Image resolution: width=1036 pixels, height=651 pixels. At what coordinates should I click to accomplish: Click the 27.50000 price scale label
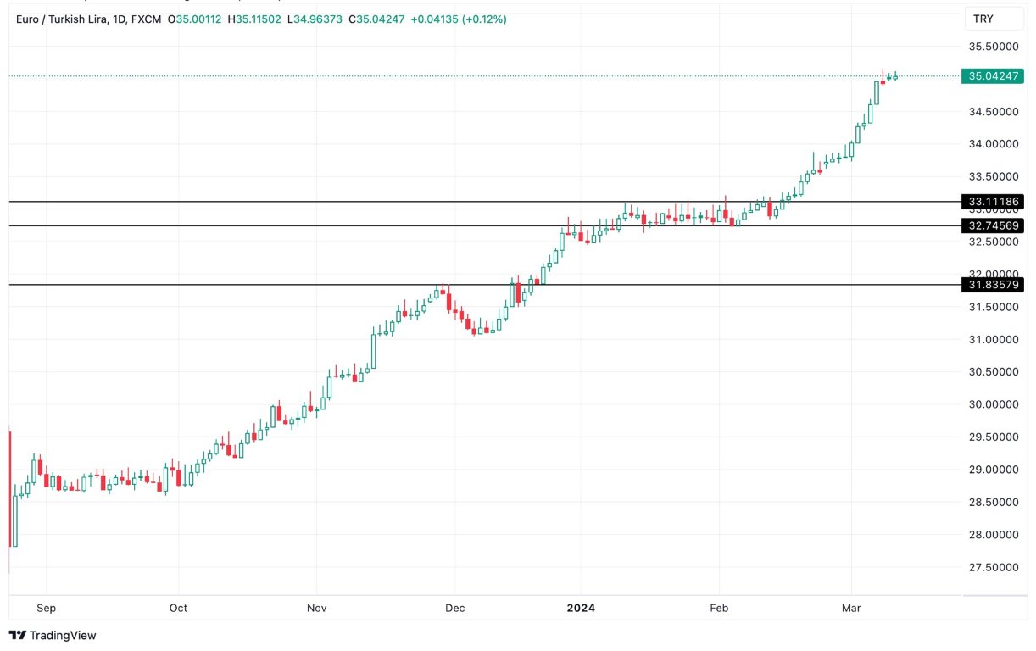993,567
